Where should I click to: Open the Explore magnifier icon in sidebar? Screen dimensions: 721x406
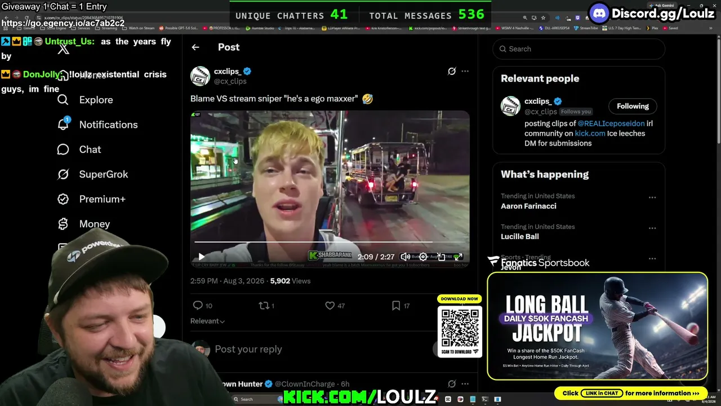(63, 100)
